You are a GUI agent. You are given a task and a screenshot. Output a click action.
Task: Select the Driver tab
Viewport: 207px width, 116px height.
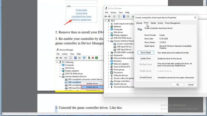146,23
